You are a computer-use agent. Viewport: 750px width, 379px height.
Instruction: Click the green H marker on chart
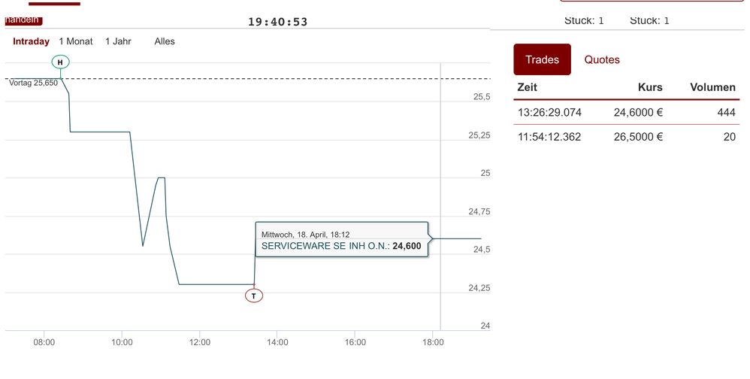click(x=60, y=61)
